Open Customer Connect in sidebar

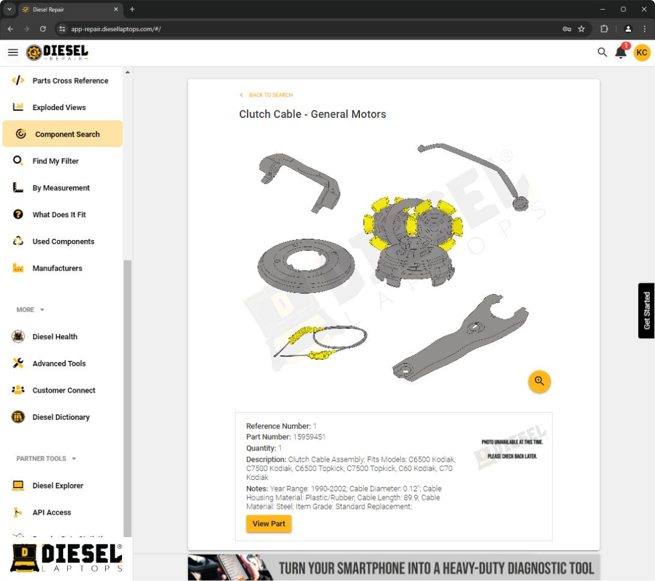click(62, 390)
